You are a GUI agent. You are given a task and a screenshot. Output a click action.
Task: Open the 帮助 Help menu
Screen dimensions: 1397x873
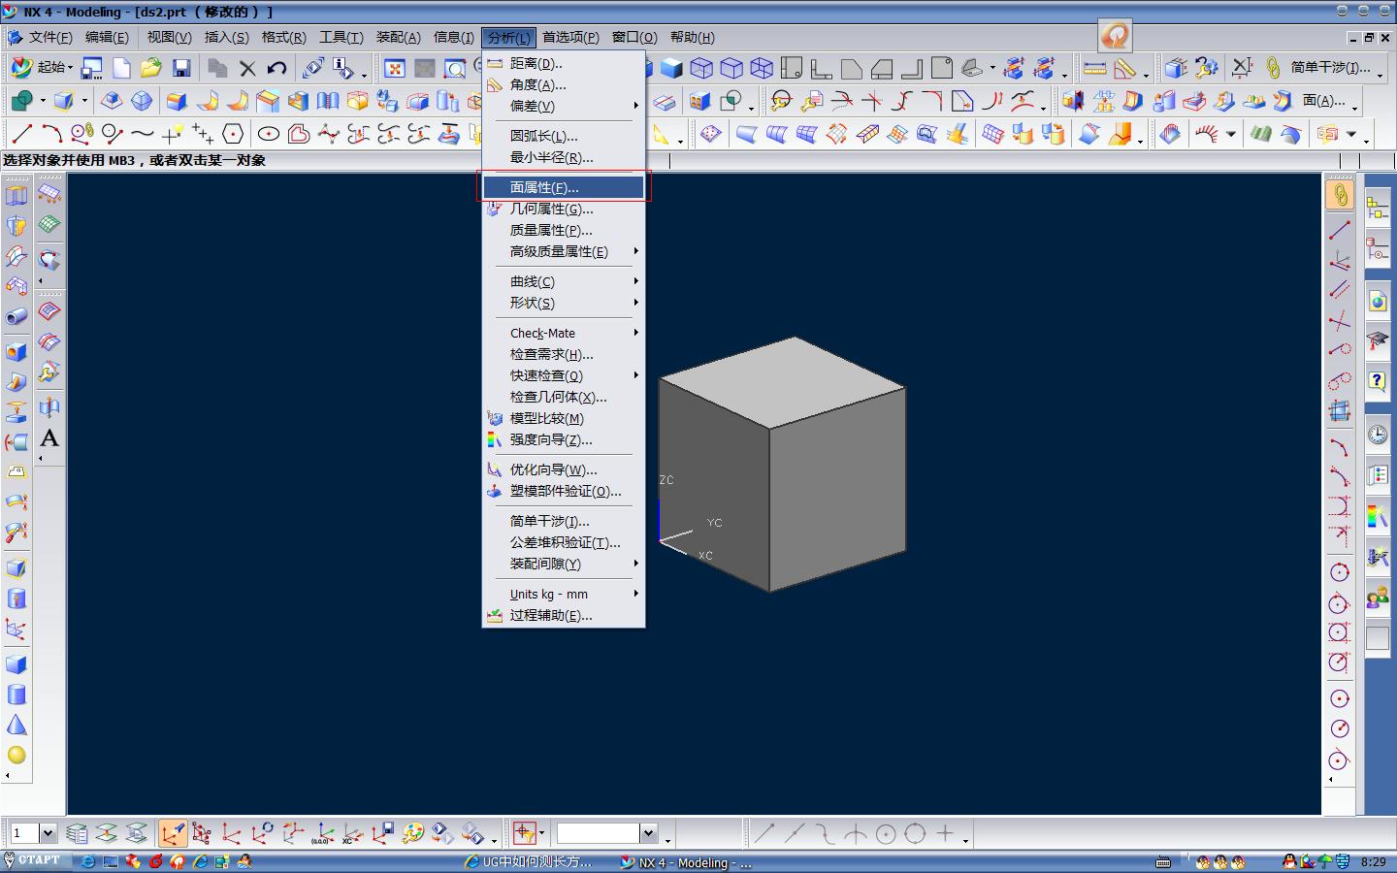[x=692, y=37]
